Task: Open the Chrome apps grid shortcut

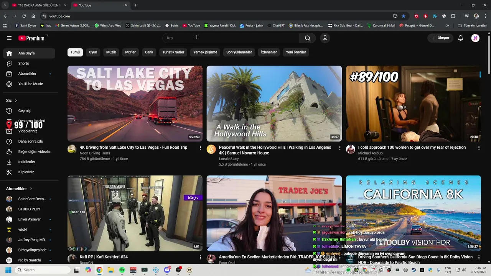Action: (5, 26)
